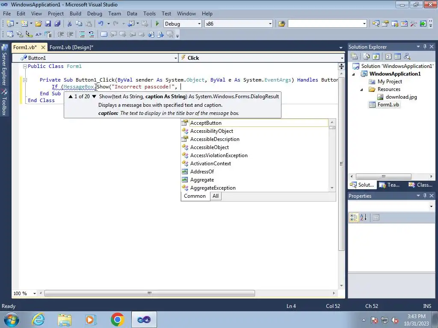Click the Properties icon in Solution Explorer
438x328 pixels.
pyautogui.click(x=354, y=56)
